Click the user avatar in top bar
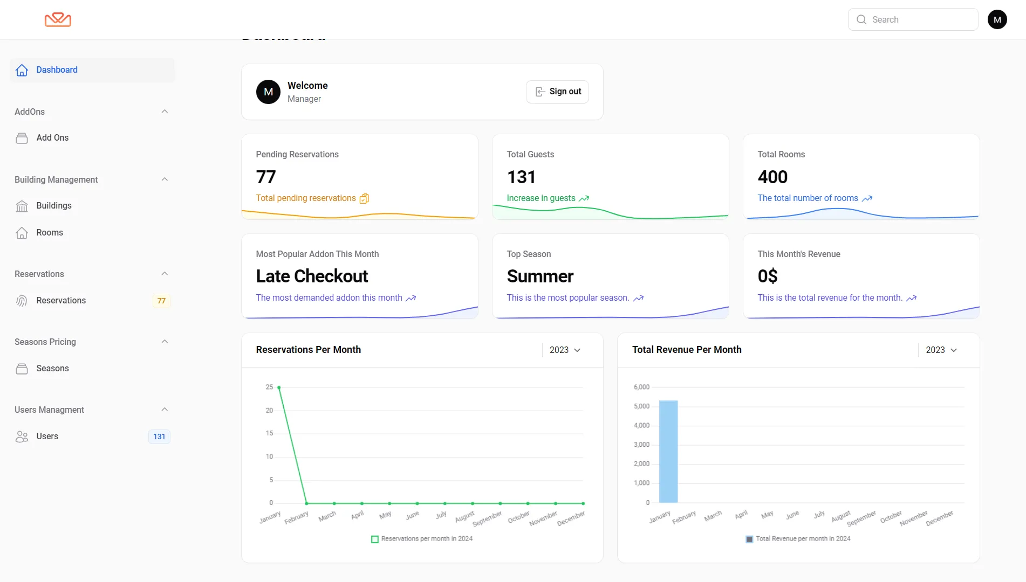This screenshot has width=1026, height=582. point(997,19)
